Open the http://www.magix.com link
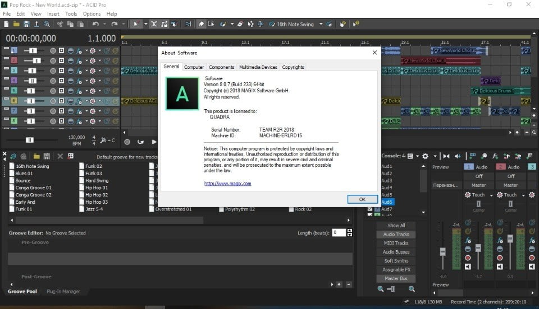This screenshot has height=309, width=539. 227,184
